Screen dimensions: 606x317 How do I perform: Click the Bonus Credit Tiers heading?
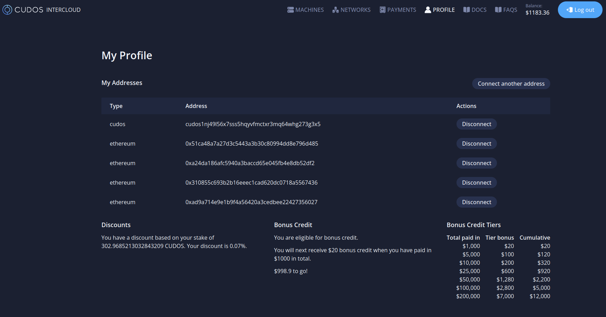tap(474, 225)
